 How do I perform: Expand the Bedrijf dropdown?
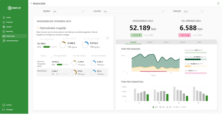pyautogui.click(x=68, y=12)
